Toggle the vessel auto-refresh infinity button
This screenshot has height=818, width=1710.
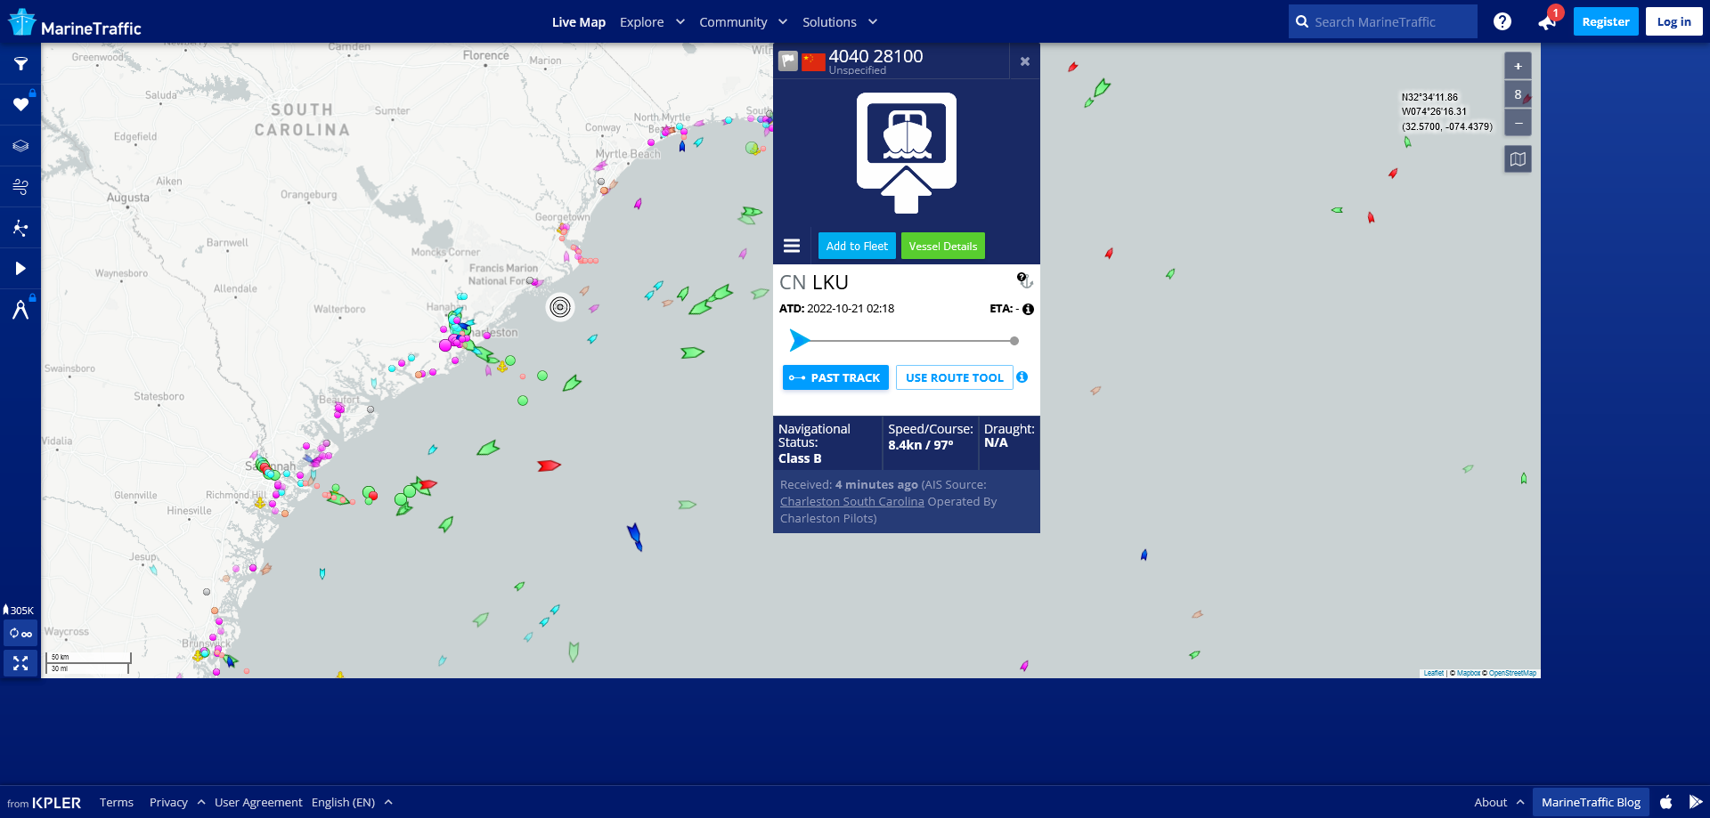(x=20, y=634)
